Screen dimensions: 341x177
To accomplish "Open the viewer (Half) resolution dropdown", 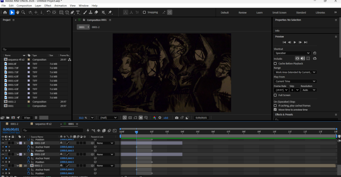I will (108, 118).
